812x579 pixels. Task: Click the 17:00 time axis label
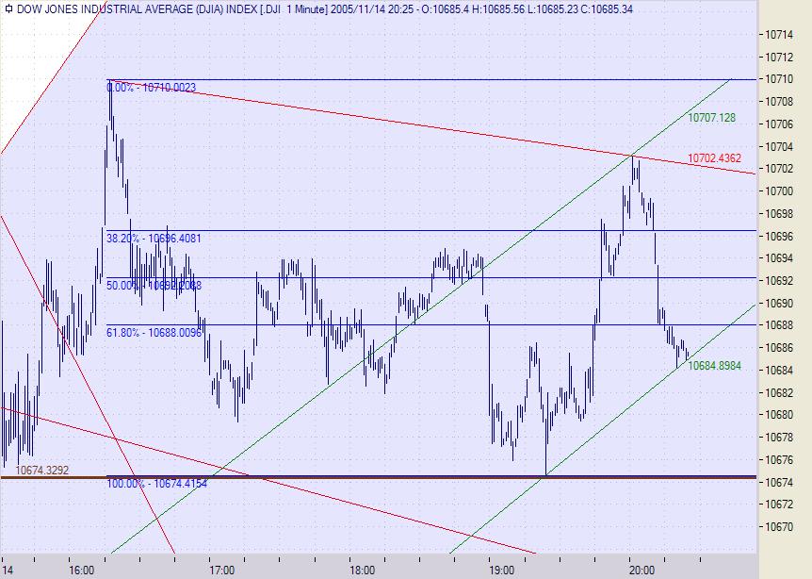tap(221, 571)
